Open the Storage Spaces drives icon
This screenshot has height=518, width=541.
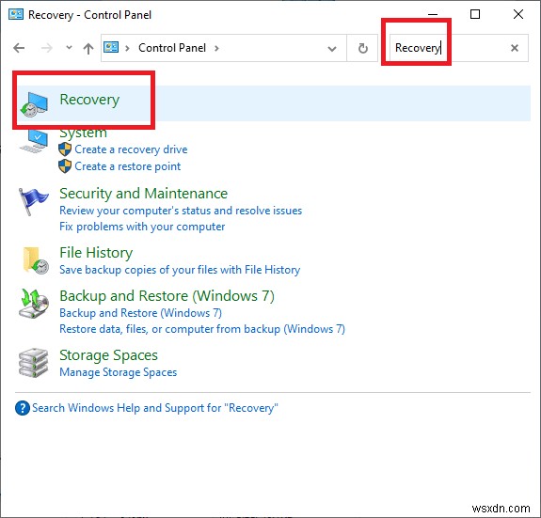[x=33, y=363]
